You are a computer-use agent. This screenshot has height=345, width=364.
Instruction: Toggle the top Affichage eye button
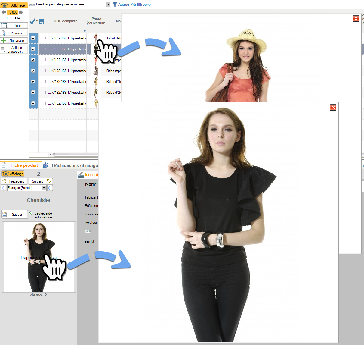pos(14,5)
